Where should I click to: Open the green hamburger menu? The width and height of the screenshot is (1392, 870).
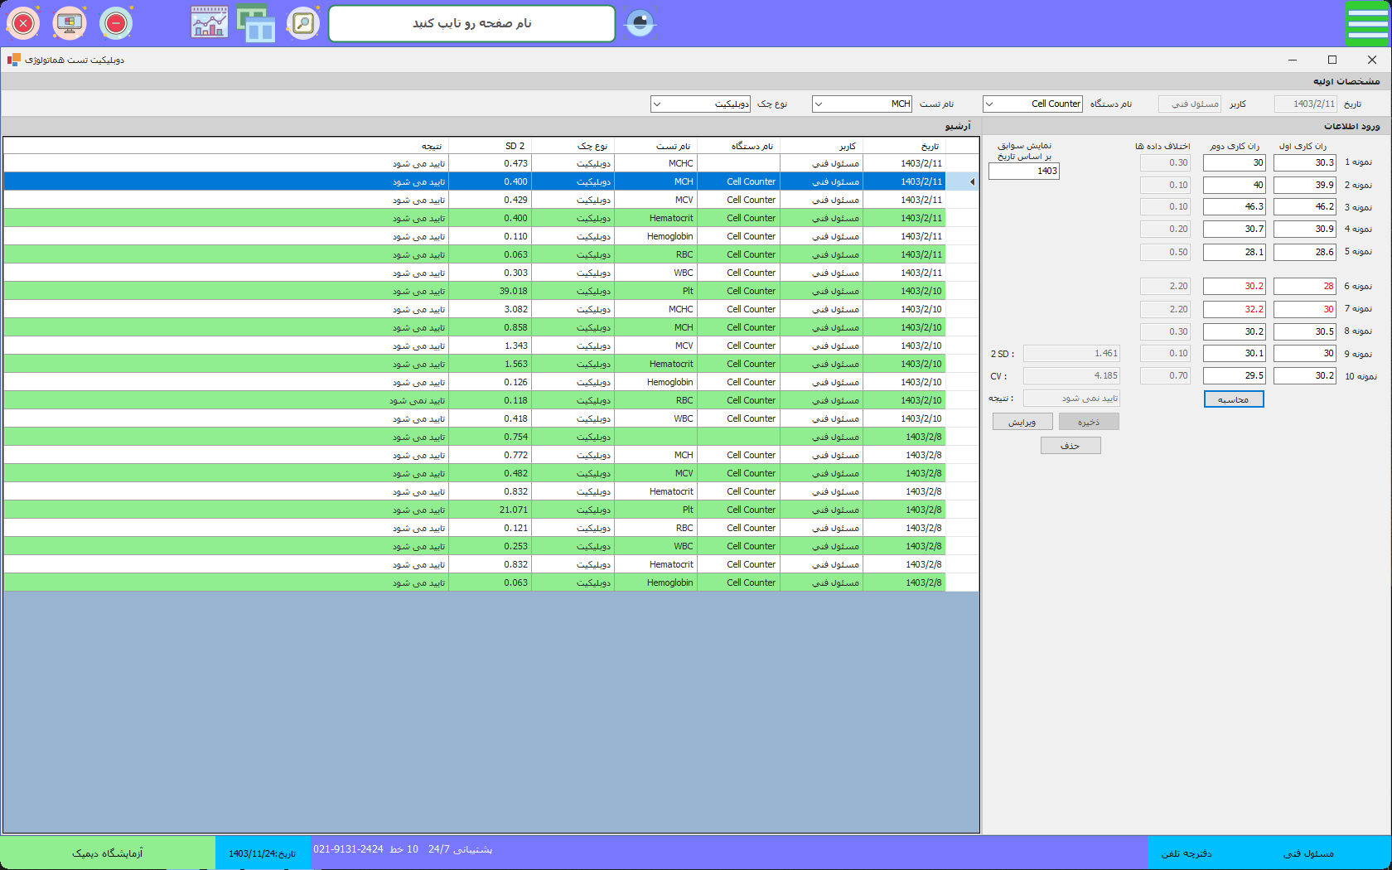click(1367, 23)
